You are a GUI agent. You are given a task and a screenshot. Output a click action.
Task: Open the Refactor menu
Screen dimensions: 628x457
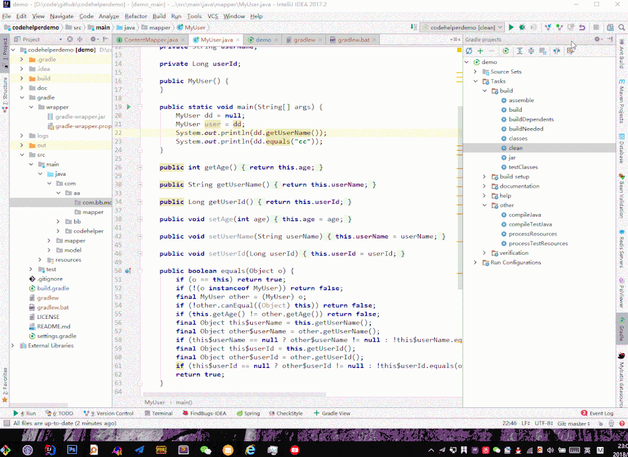click(136, 16)
